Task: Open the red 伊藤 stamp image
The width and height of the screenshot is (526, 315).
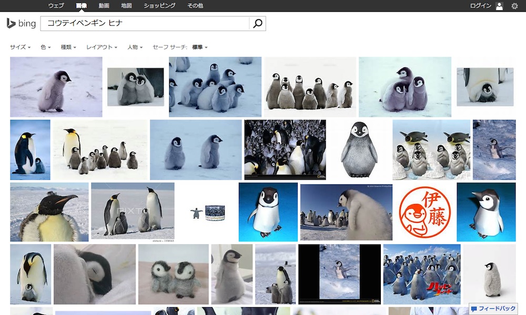Action: 424,212
